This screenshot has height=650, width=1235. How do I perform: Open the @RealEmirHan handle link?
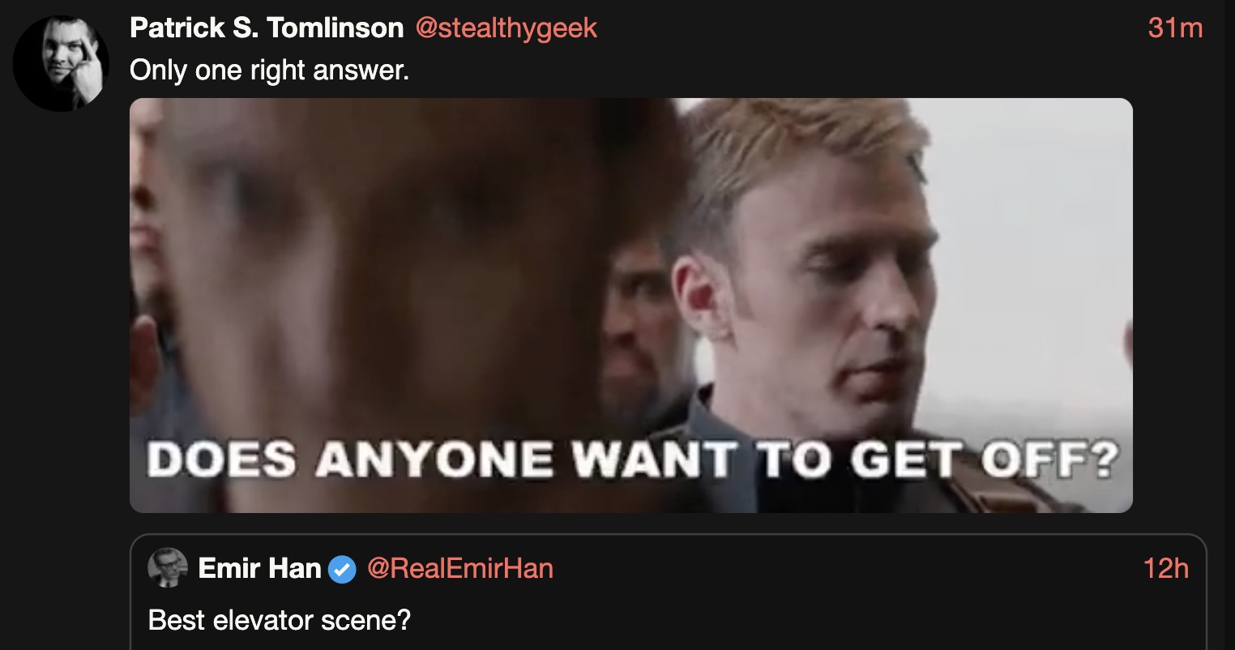(460, 568)
